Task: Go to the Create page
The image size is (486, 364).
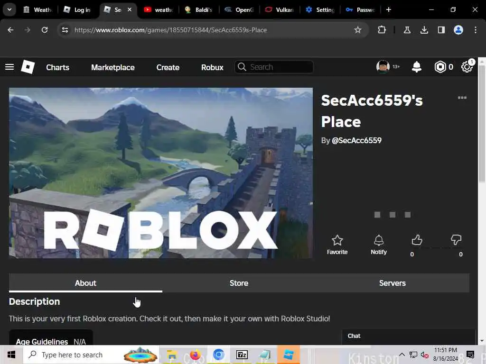Action: (x=168, y=67)
